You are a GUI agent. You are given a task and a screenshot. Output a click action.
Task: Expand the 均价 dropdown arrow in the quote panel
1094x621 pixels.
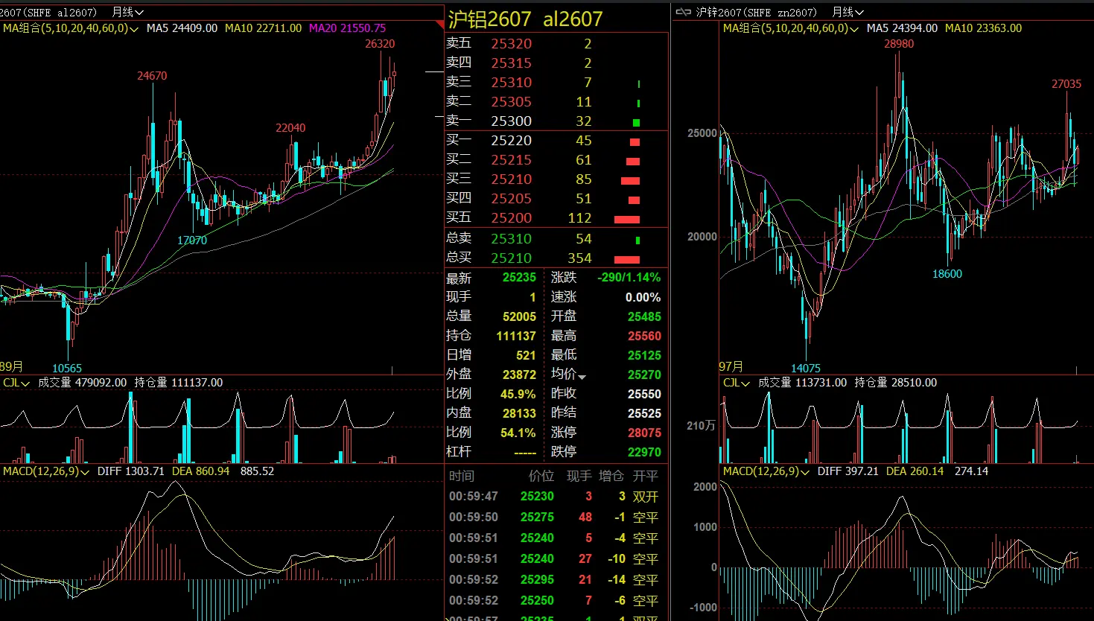click(x=582, y=377)
